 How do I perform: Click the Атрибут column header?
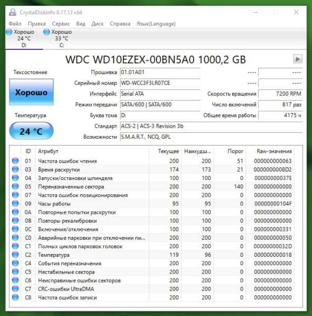[92, 151]
